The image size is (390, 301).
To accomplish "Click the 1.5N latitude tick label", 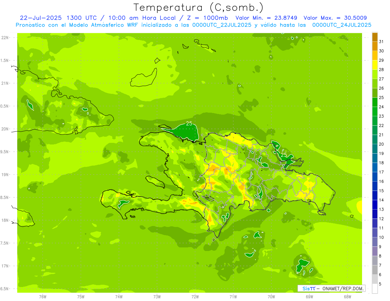I will coord(5,60).
